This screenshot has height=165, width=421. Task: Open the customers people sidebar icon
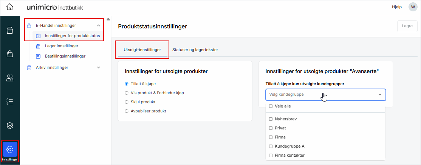pyautogui.click(x=10, y=78)
